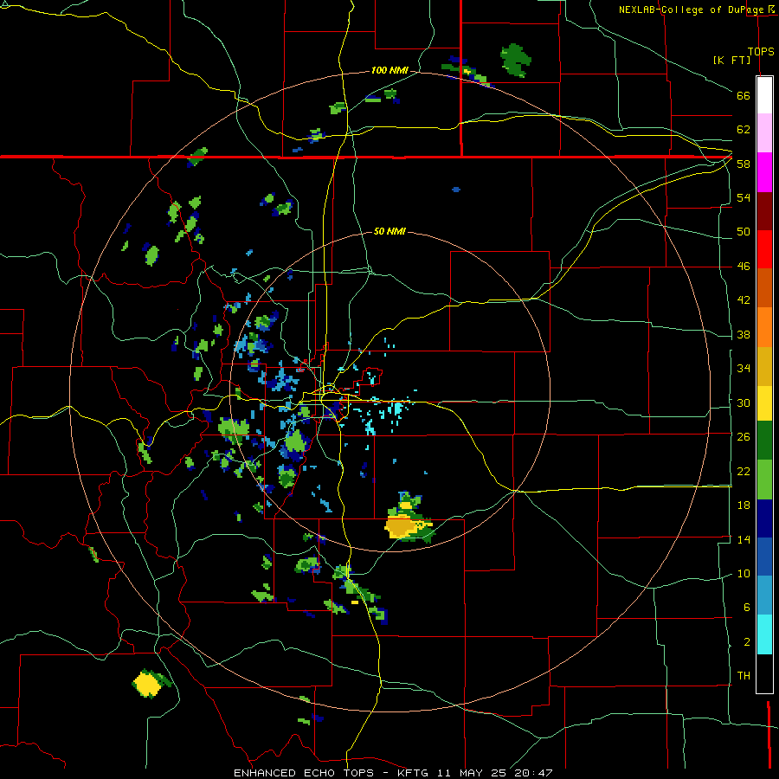This screenshot has height=779, width=779.
Task: Click the magenta legend swatch near 58
Action: (x=764, y=172)
